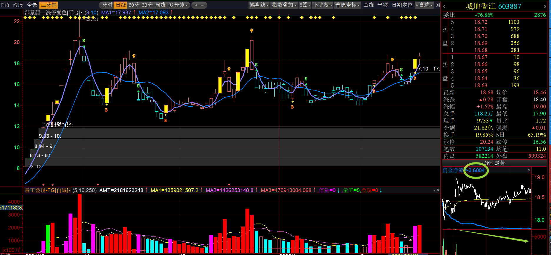Open the 普通坐标 coordinate dropdown

348,5
